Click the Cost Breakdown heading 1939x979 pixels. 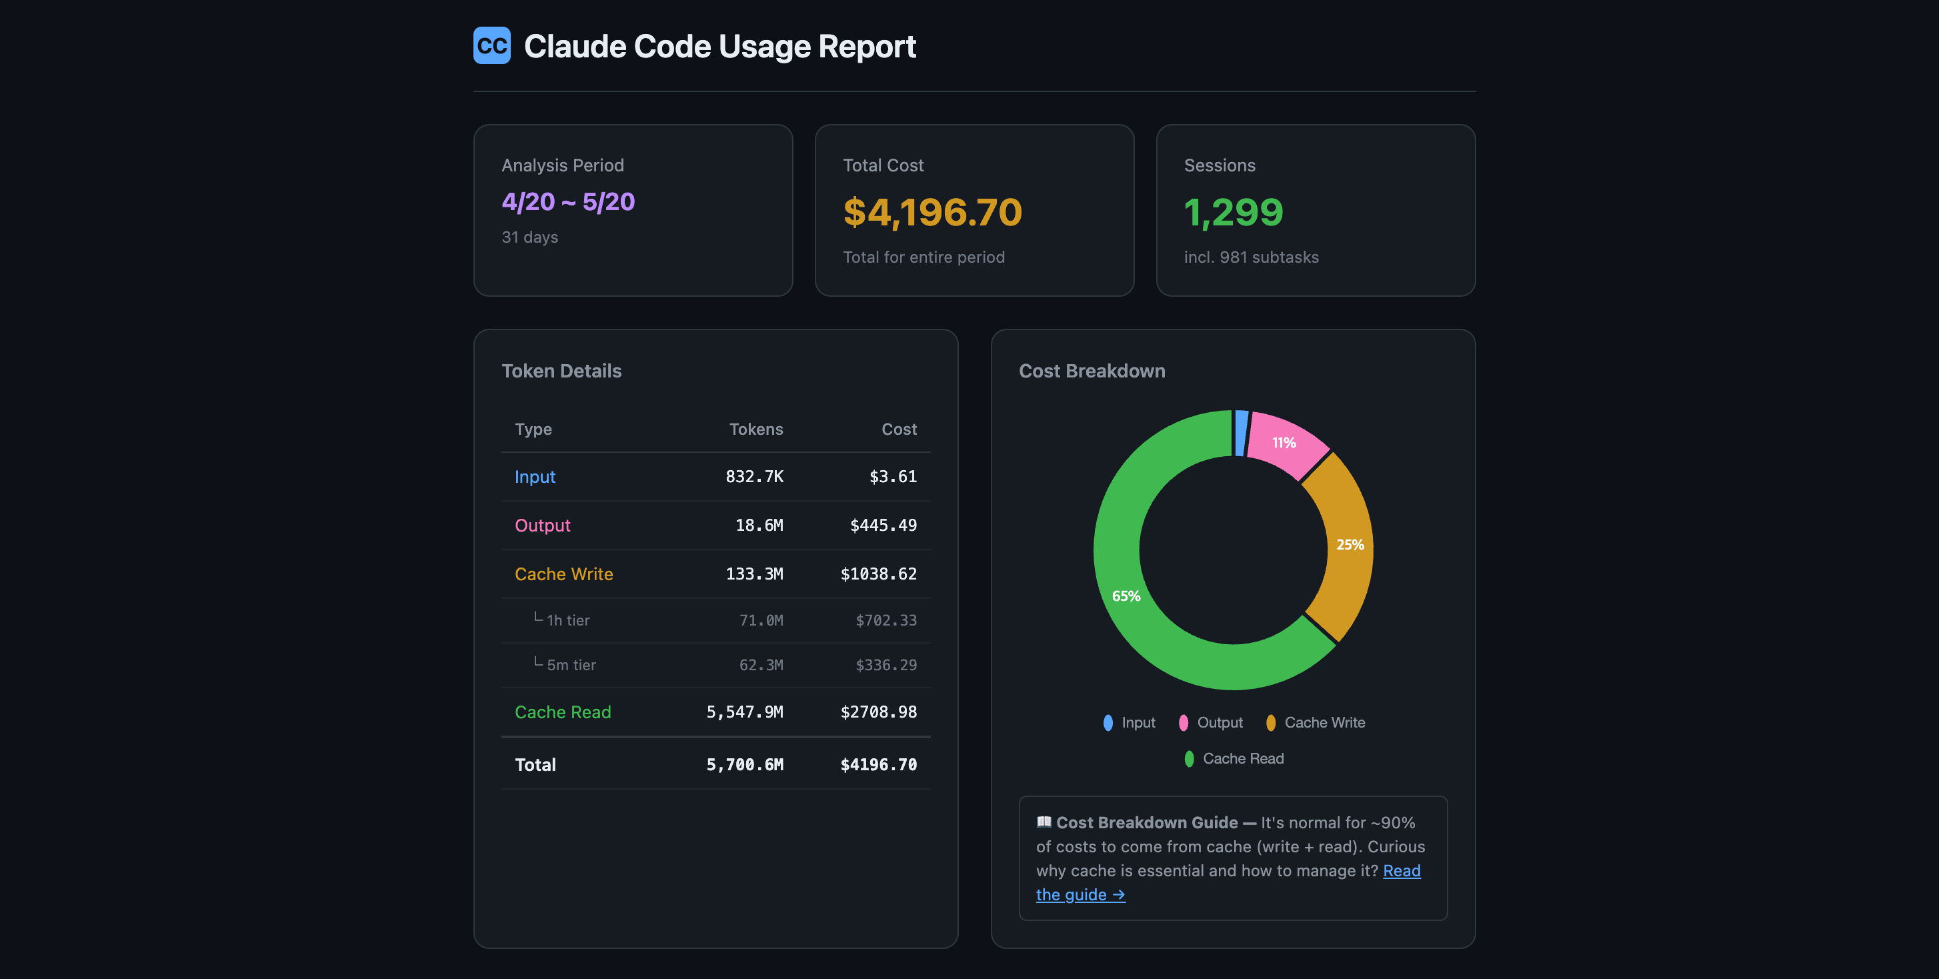click(x=1092, y=371)
